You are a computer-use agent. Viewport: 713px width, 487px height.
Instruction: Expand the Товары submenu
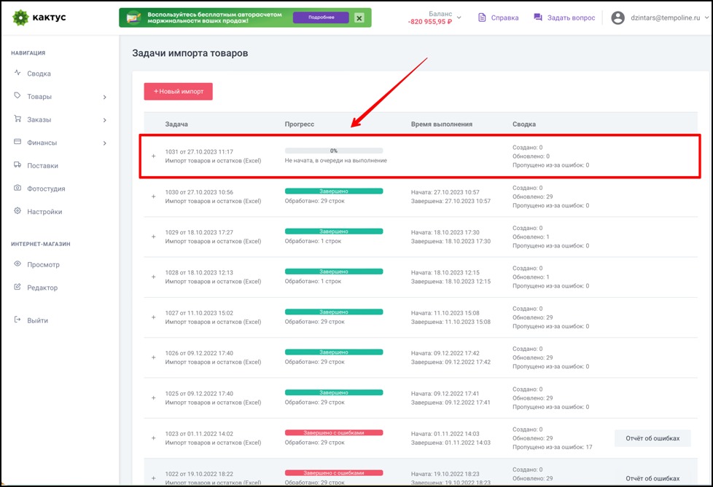click(x=104, y=97)
